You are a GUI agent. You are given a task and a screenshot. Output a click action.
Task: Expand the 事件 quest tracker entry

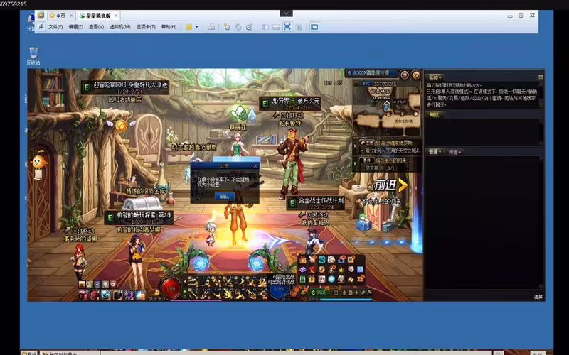(355, 163)
